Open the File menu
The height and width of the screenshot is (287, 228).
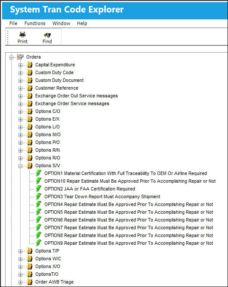tap(13, 23)
